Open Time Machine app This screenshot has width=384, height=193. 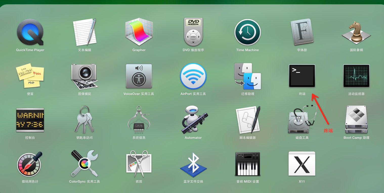pos(247,32)
